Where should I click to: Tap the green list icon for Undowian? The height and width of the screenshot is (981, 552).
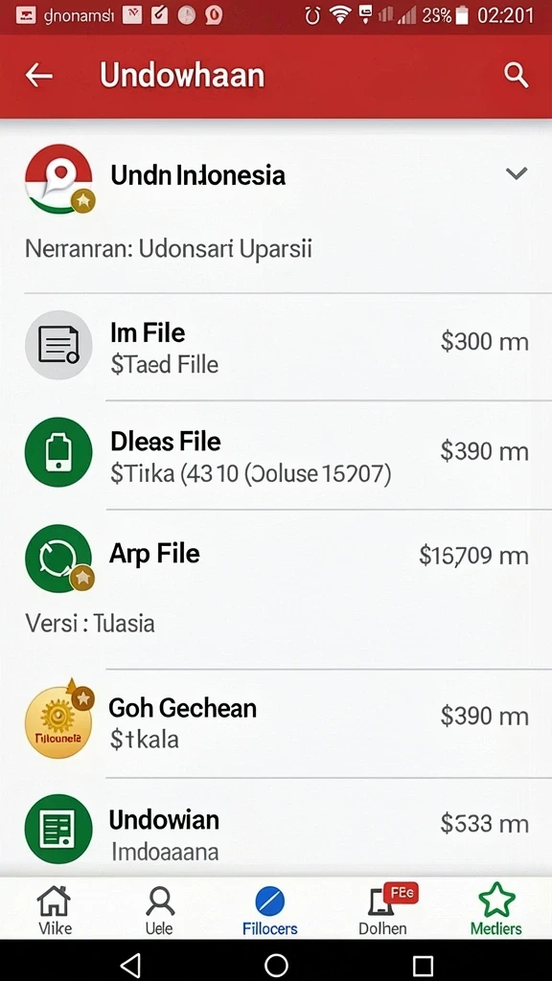58,829
